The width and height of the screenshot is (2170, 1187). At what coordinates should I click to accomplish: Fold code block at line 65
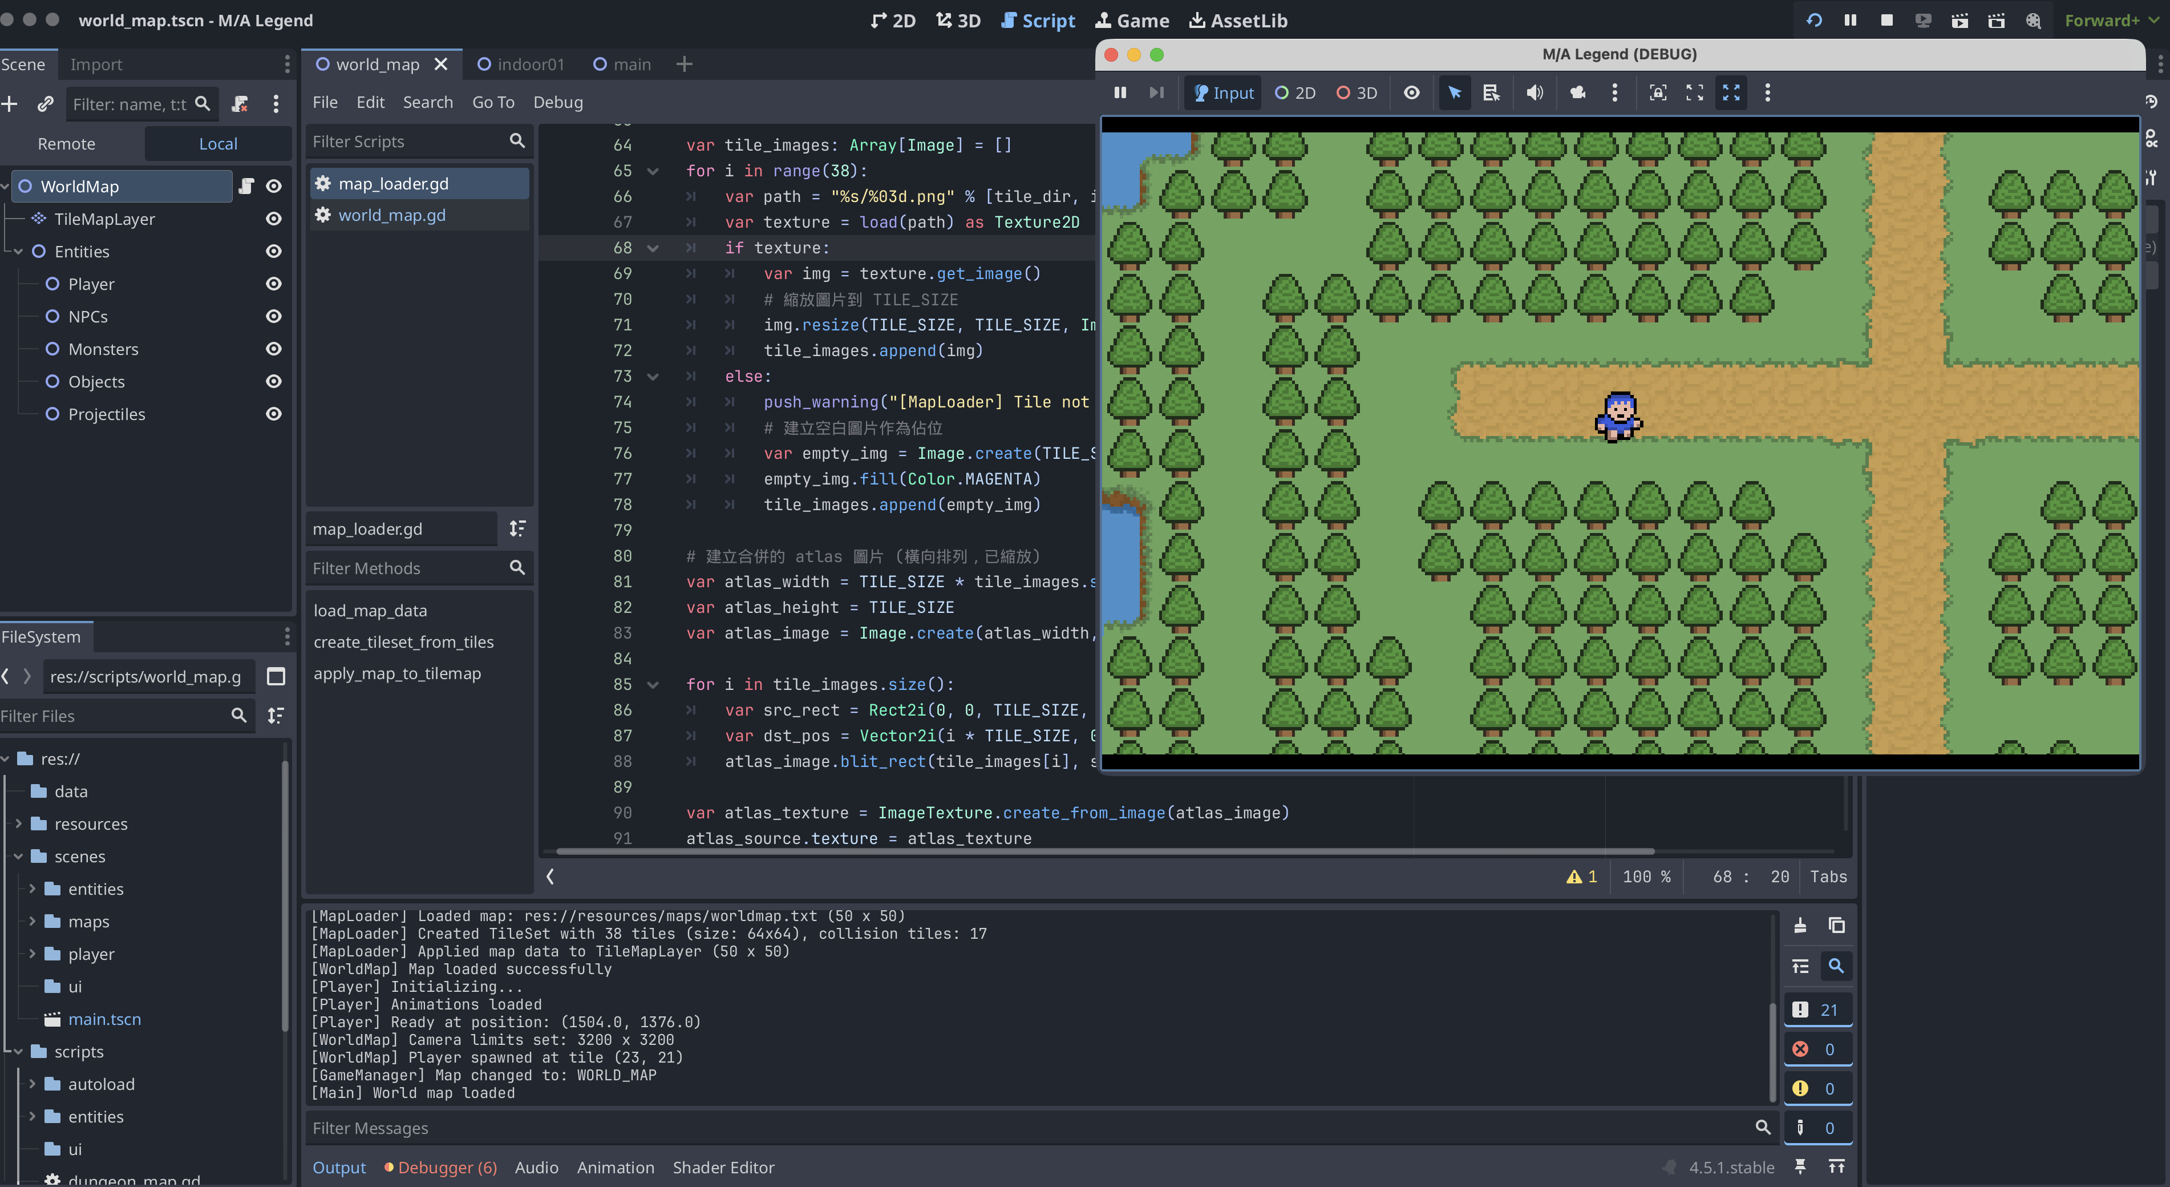coord(653,171)
